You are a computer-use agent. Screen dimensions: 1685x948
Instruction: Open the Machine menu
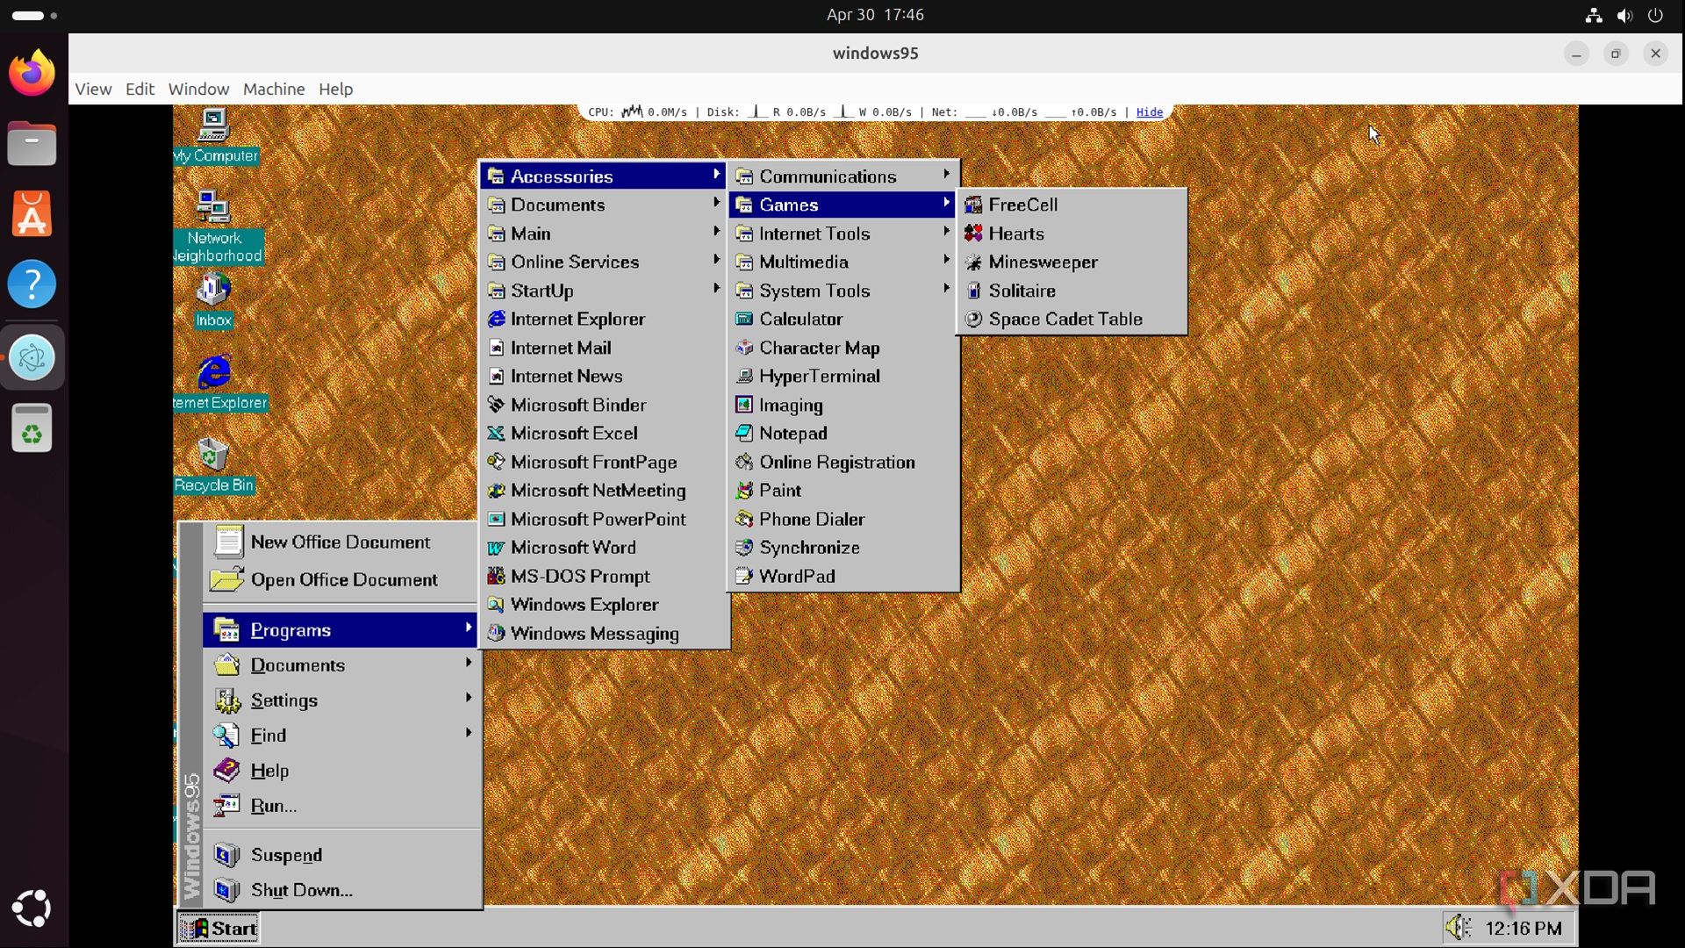point(274,89)
